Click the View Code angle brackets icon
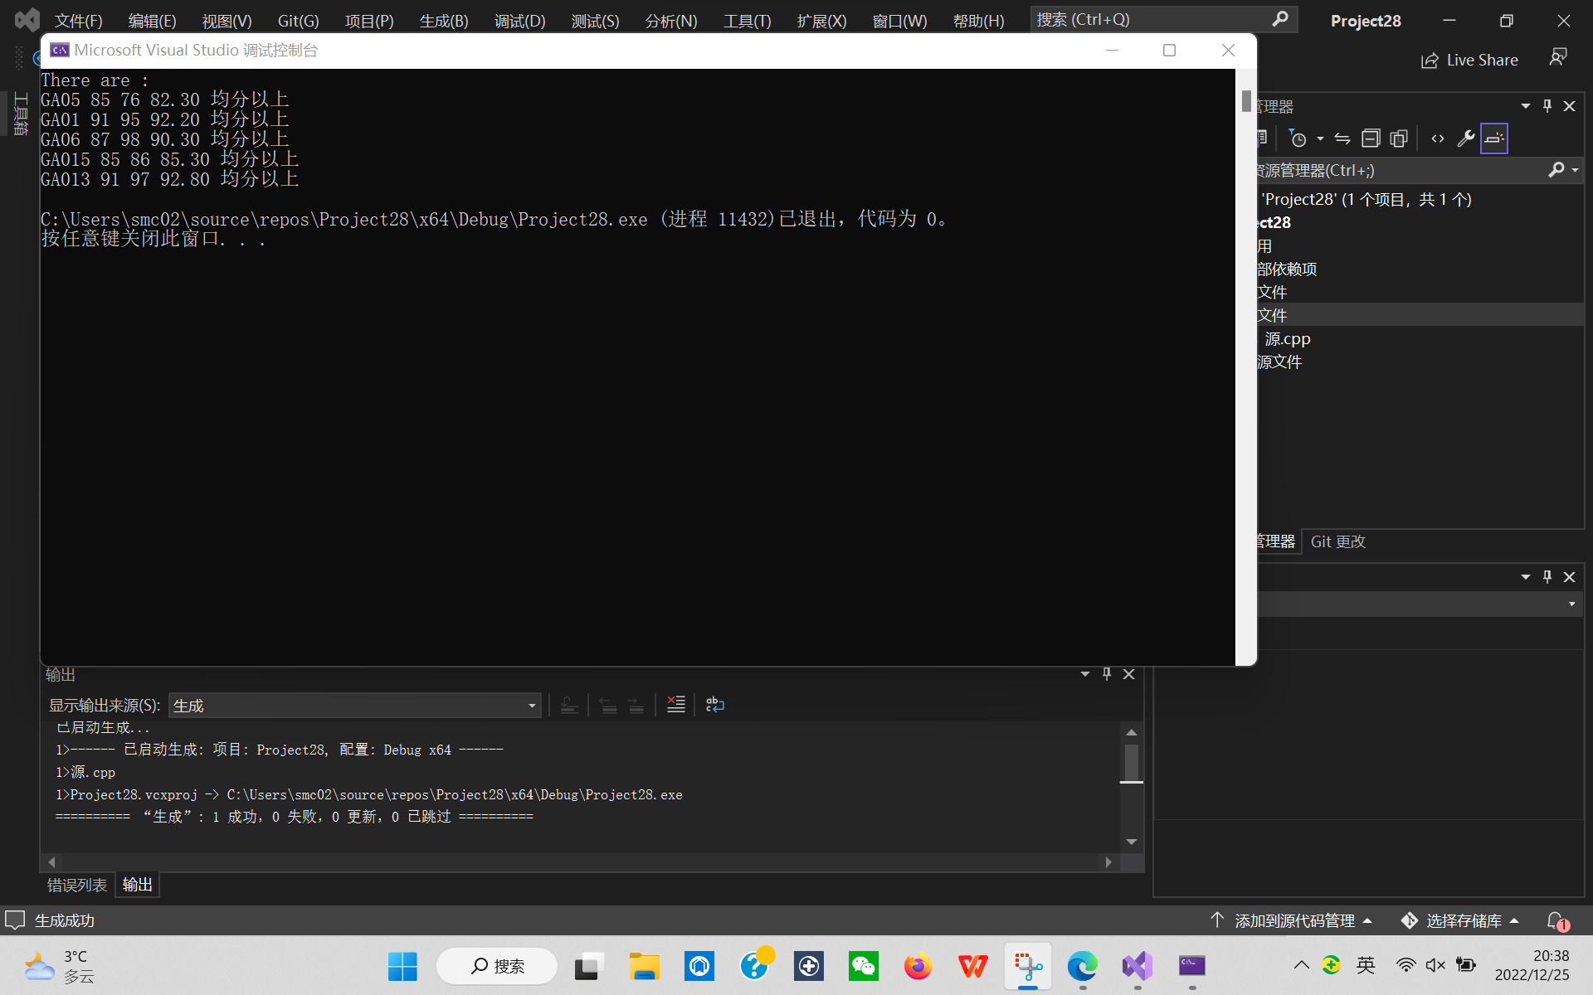The image size is (1593, 995). (x=1438, y=138)
